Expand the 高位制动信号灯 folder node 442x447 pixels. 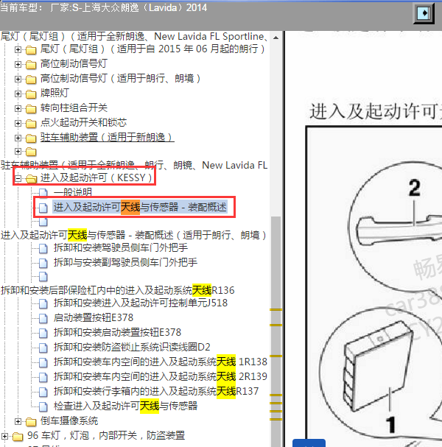(18, 64)
